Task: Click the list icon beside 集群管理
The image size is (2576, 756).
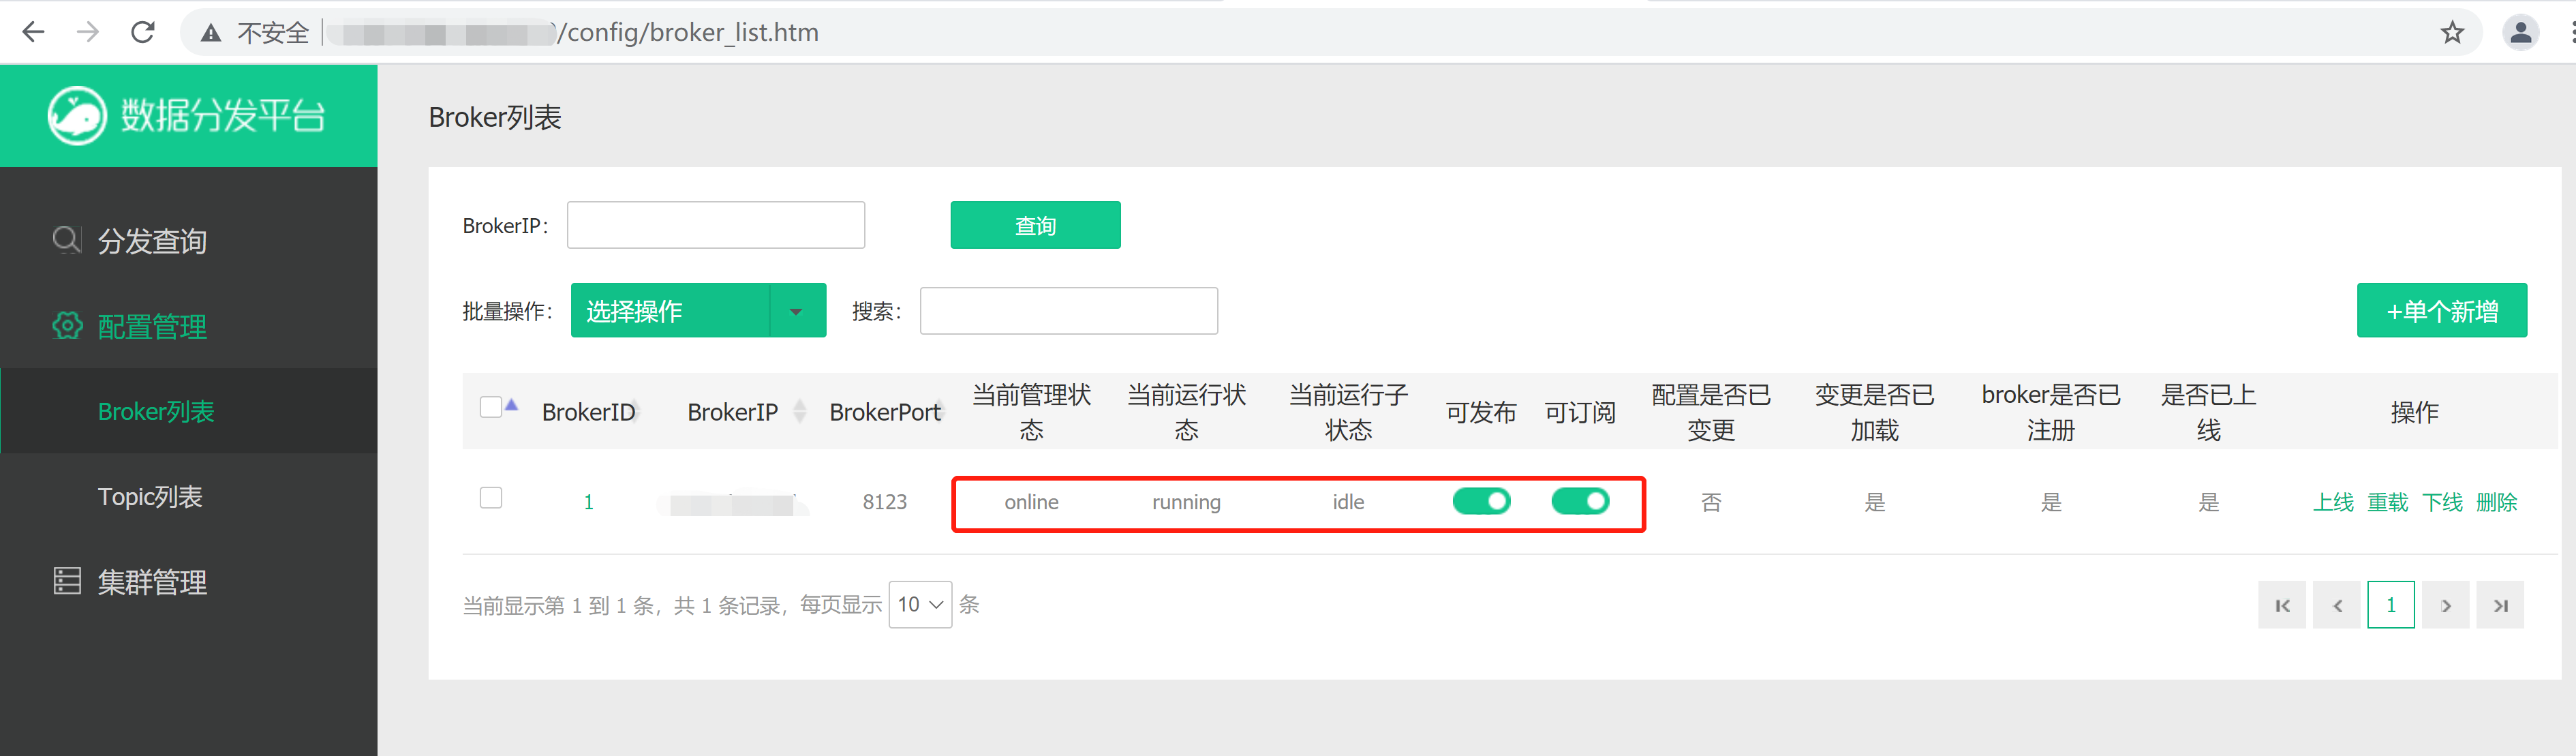Action: click(x=67, y=581)
